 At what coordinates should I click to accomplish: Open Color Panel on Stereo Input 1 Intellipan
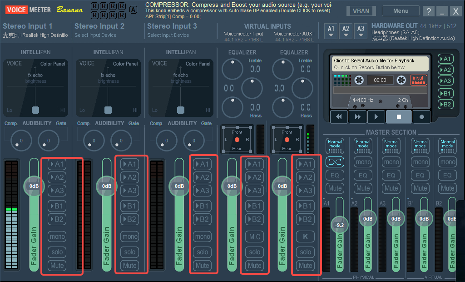click(x=53, y=64)
